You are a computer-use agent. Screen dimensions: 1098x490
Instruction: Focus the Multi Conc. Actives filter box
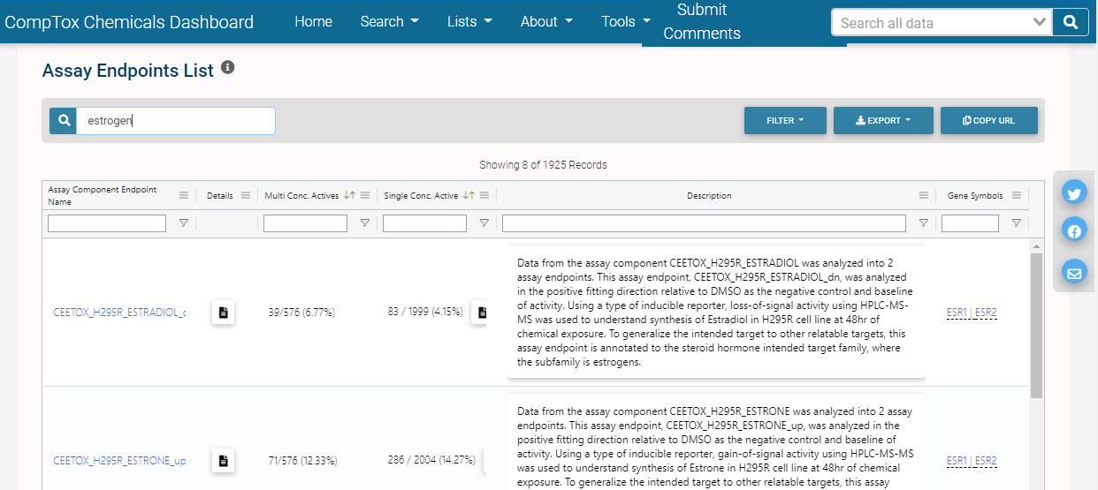point(305,223)
